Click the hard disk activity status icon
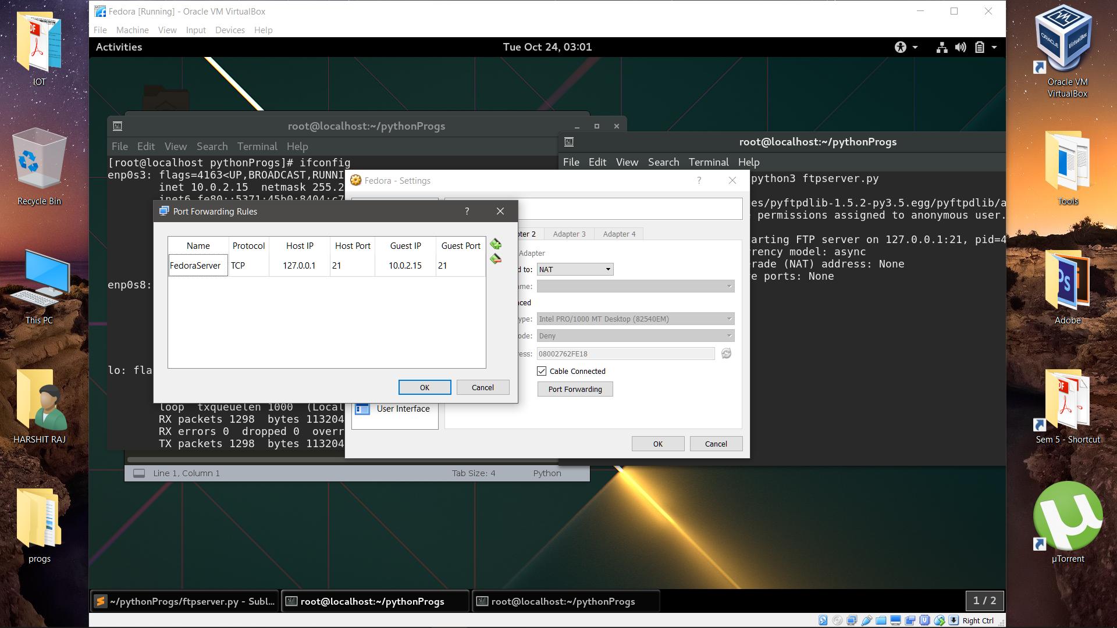This screenshot has width=1117, height=628. click(823, 620)
